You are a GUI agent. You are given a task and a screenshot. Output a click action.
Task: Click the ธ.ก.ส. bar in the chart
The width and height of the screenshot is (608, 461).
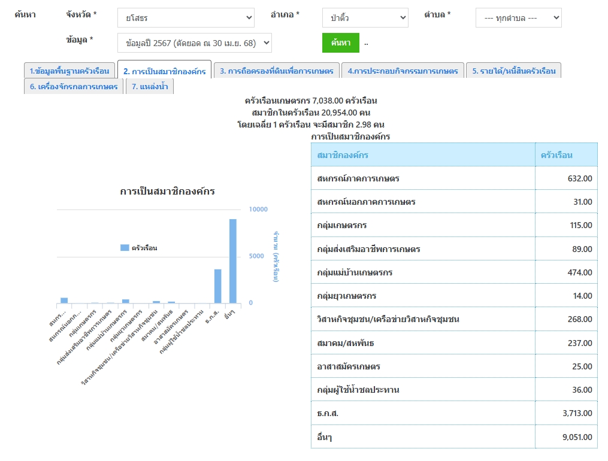(x=218, y=287)
